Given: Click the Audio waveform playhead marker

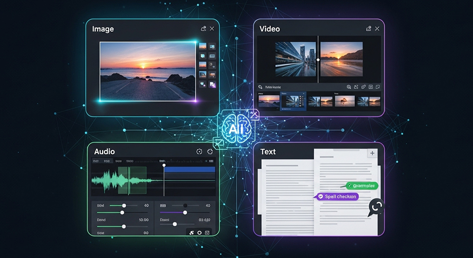Looking at the screenshot, I should [x=164, y=165].
